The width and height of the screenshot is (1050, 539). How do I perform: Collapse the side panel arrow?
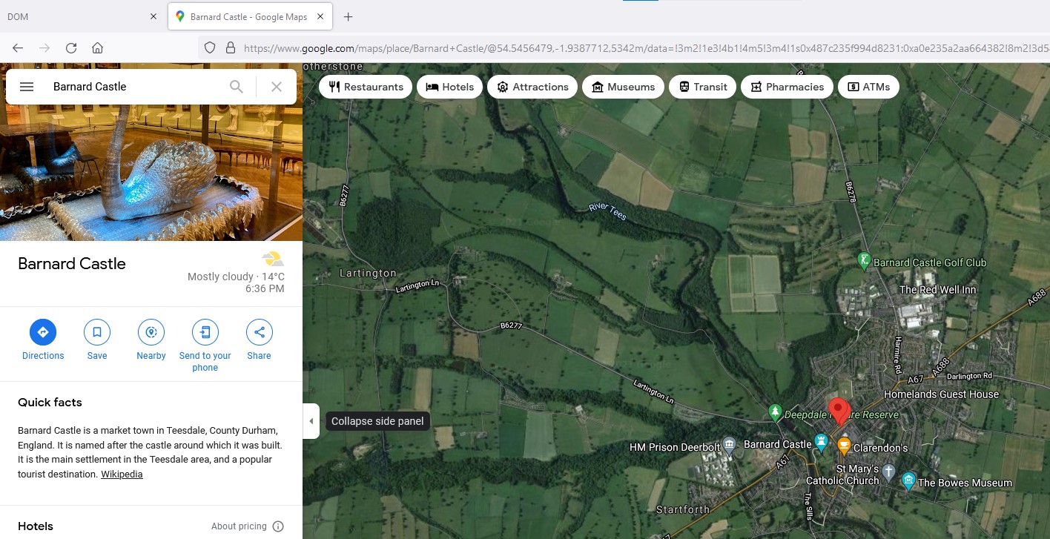[311, 421]
